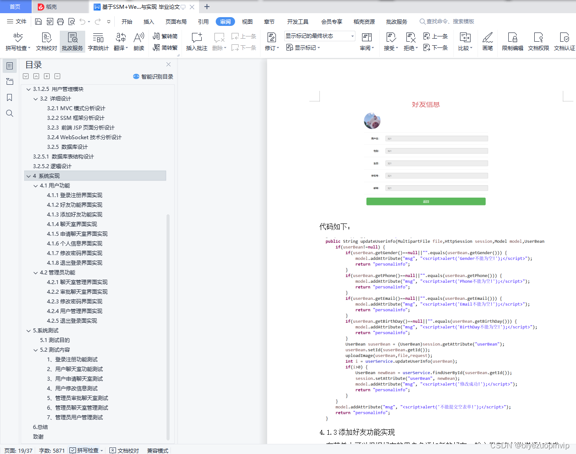Accept the tracked change
The width and height of the screenshot is (576, 454).
[x=391, y=41]
